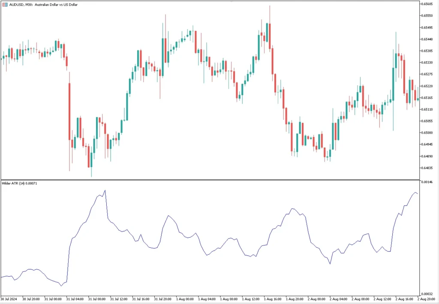Screen dimensions: 439x304
Task: Click the 0.65330 price axis label
Action: tap(429, 63)
